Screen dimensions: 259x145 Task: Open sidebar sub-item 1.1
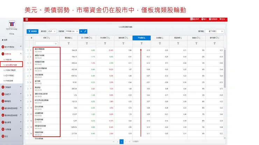pyautogui.click(x=7, y=60)
